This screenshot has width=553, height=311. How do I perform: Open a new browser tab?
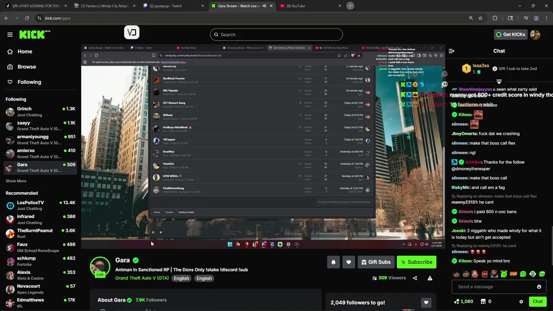(350, 6)
